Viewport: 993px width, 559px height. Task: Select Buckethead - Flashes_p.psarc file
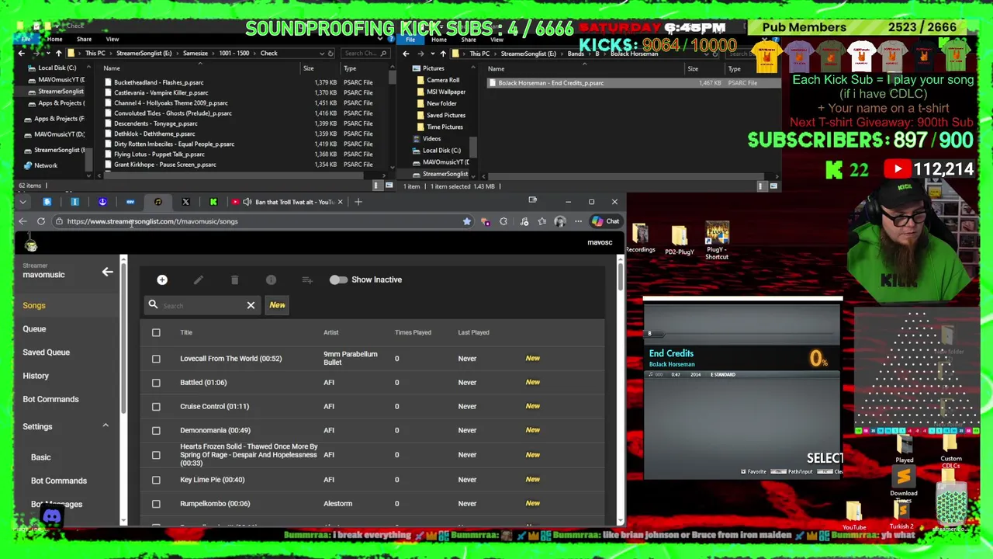[159, 82]
